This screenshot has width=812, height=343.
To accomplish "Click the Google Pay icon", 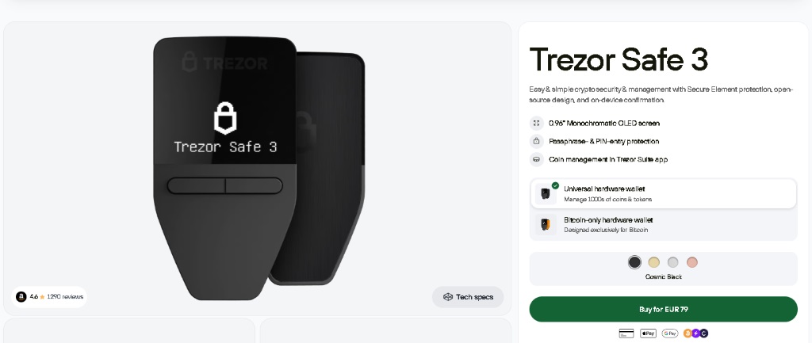I will [x=669, y=333].
